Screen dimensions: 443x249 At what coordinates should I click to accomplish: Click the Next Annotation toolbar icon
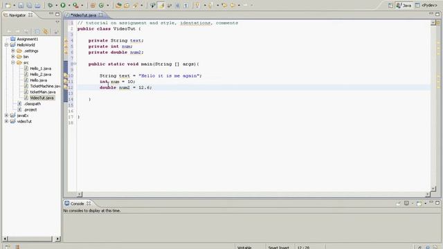pos(198,5)
